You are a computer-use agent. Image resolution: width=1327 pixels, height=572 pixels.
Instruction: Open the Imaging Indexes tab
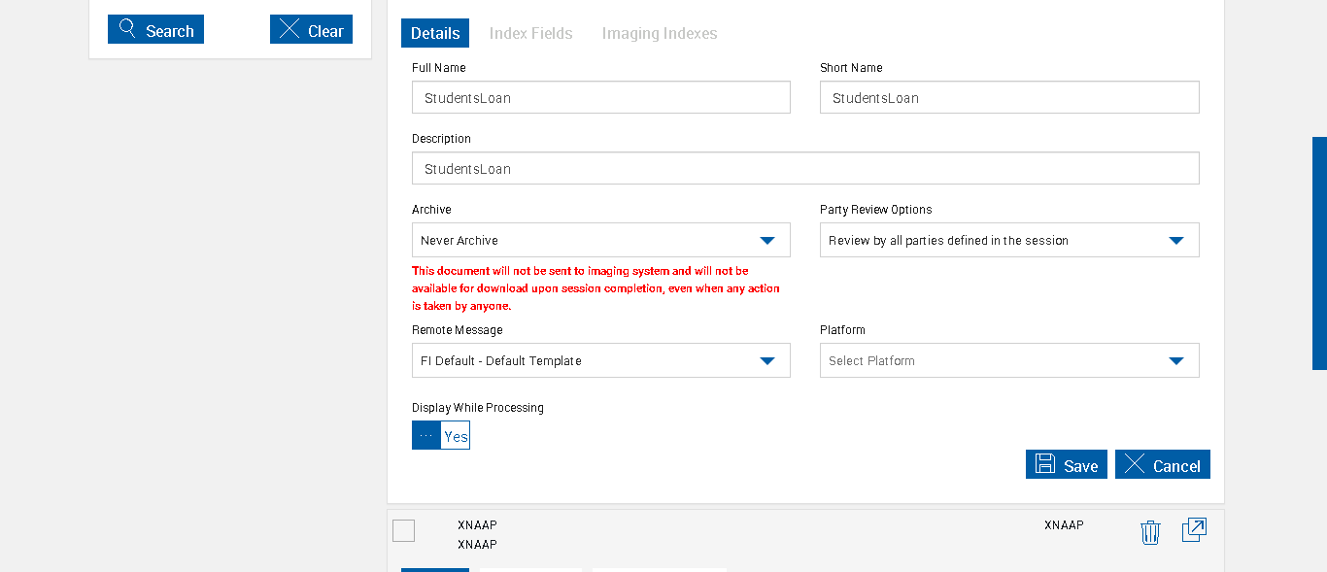tap(660, 33)
